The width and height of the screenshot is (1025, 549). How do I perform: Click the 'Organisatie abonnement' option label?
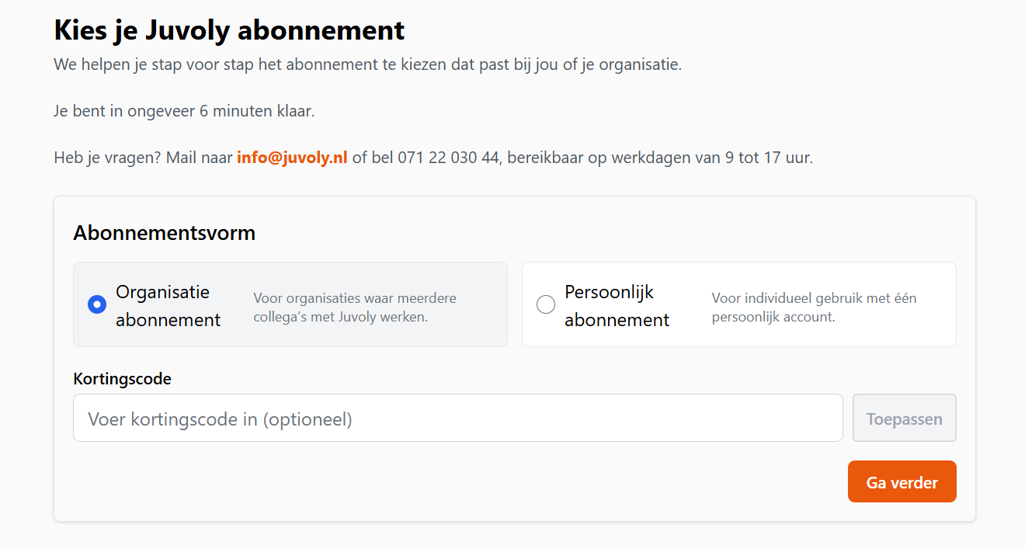(168, 305)
